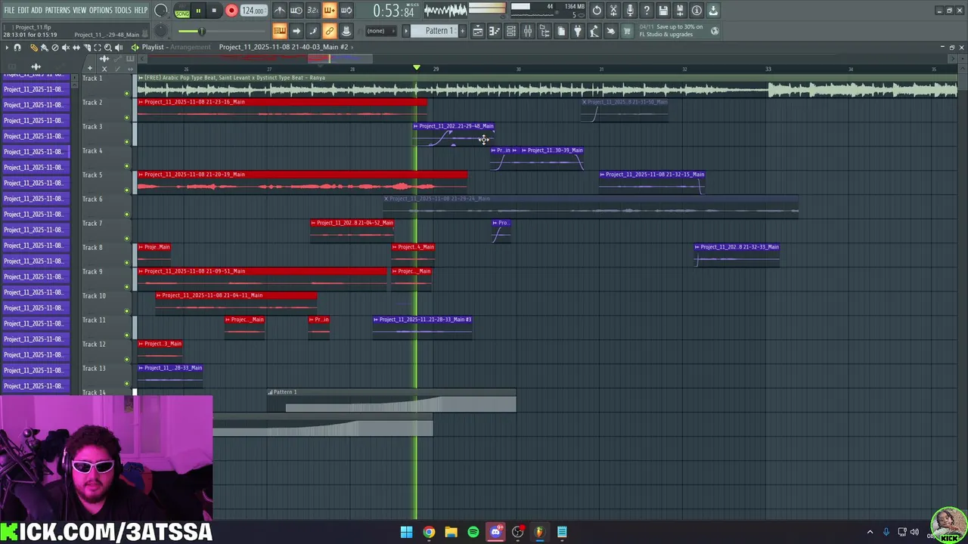
Task: Toggle Track 13 mute LED
Action: (x=127, y=384)
